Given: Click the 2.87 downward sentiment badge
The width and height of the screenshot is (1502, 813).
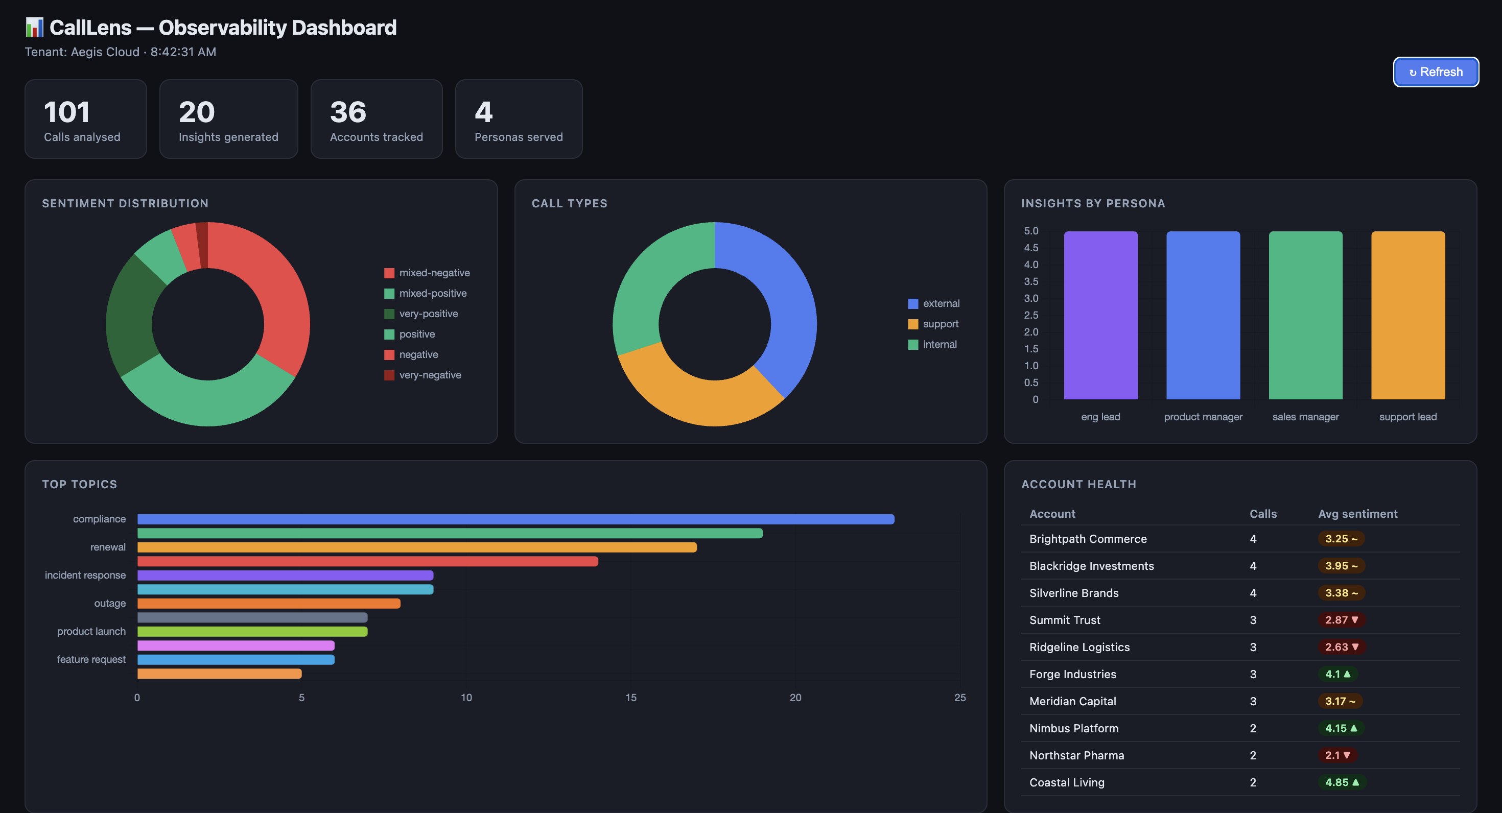Looking at the screenshot, I should pos(1342,620).
